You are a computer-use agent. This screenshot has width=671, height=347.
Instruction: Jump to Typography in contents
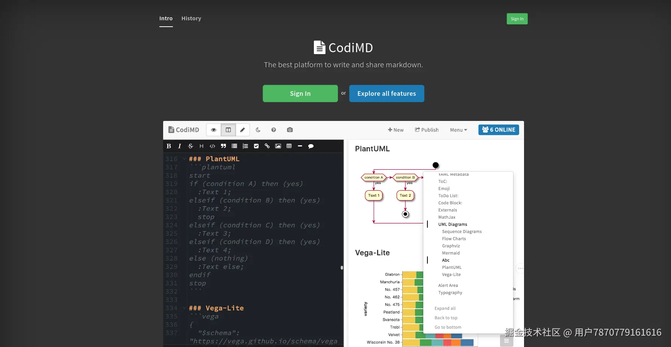(x=450, y=293)
